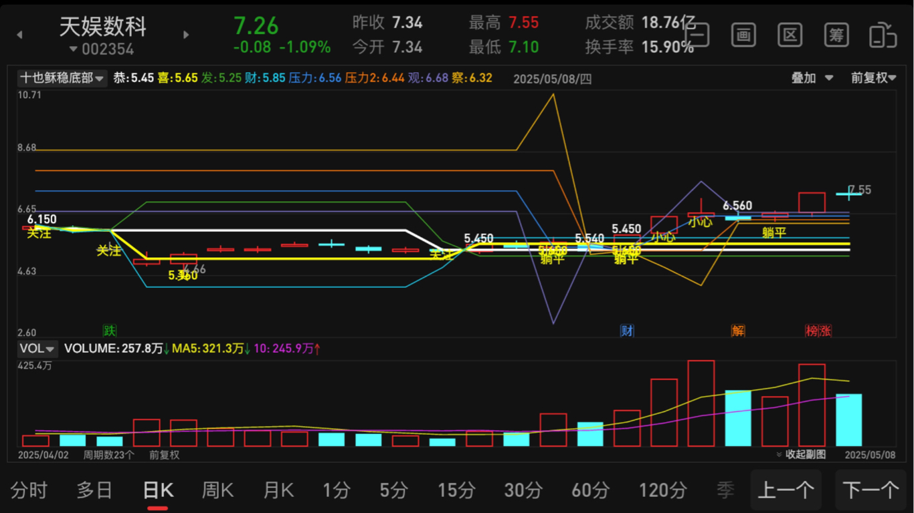
Task: Click the VOLUME:257.8万 label
Action: point(114,349)
